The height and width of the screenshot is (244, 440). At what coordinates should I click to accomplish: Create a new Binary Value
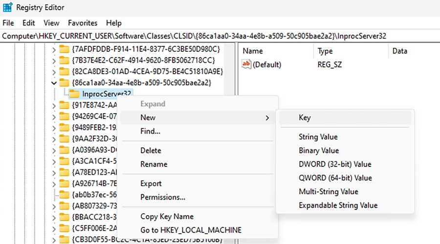(345, 151)
